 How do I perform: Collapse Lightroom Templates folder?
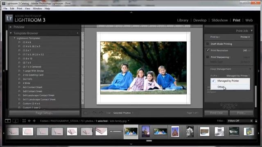click(15, 38)
